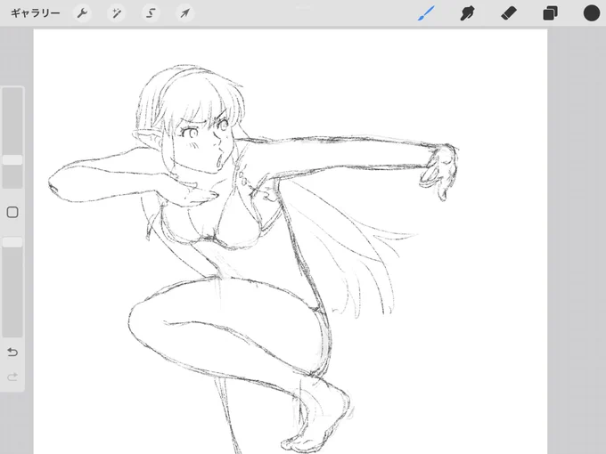Select the Brush tool

point(427,13)
